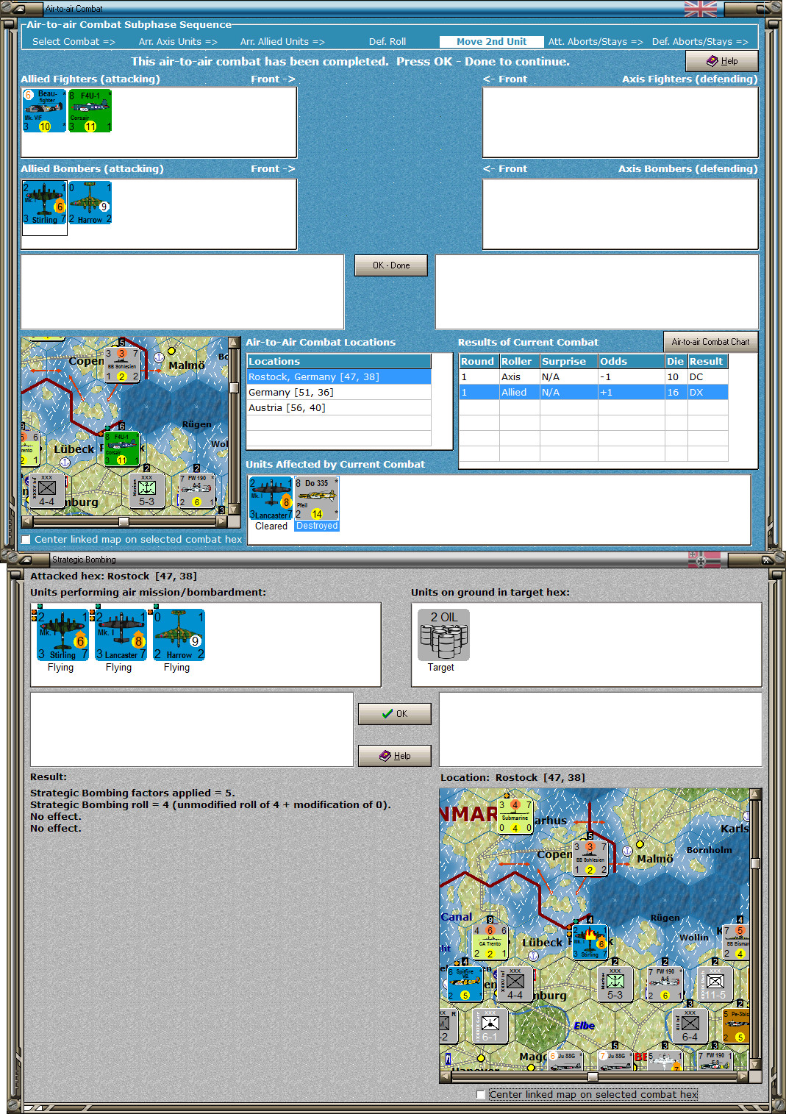Click the BB Bohlesien counter on upper map
Viewport: 786px width, 1114px height.
click(122, 364)
